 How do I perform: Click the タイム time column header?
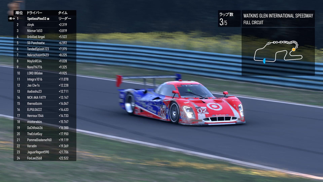(x=63, y=13)
